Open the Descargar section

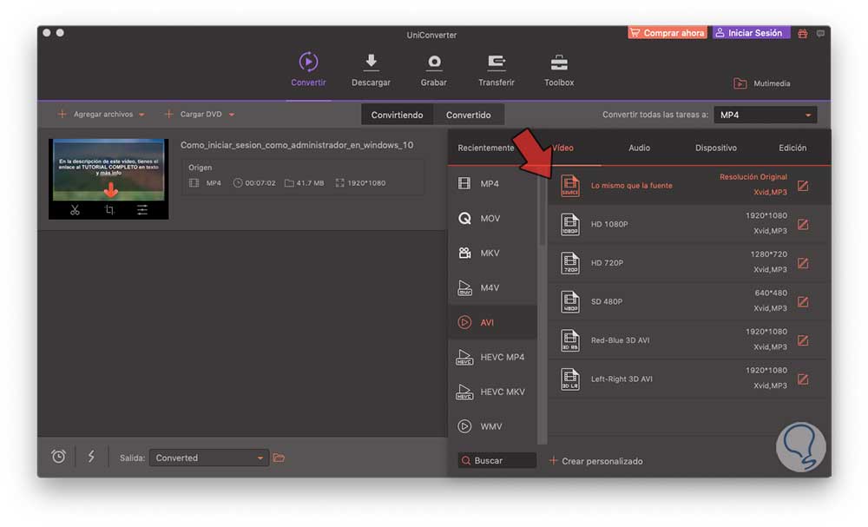pos(371,69)
